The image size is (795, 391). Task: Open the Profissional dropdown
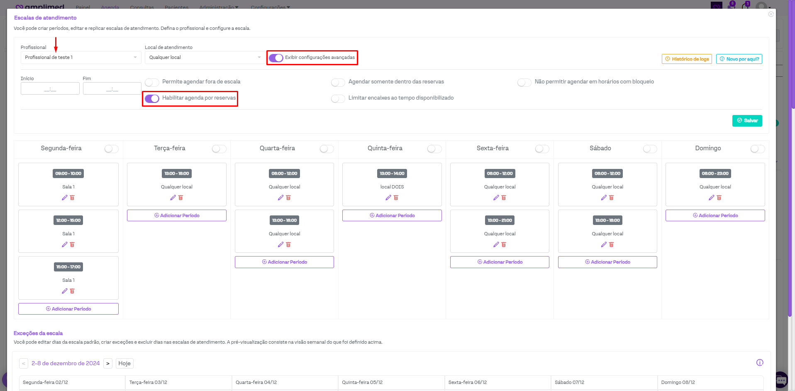click(x=81, y=57)
